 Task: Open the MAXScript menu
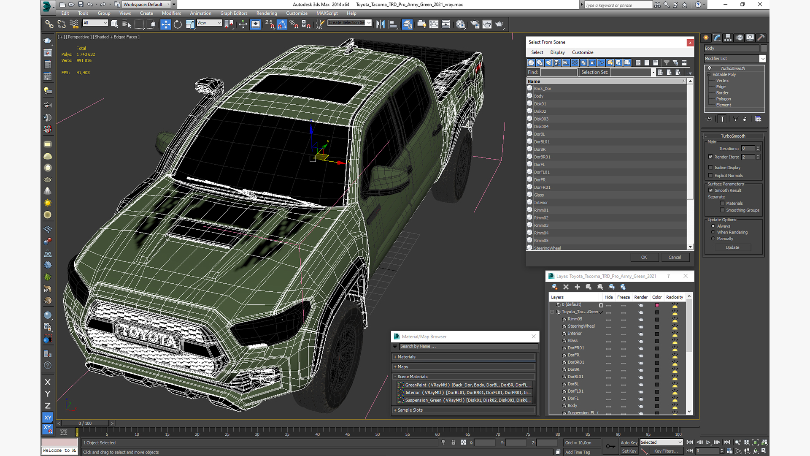(x=327, y=14)
